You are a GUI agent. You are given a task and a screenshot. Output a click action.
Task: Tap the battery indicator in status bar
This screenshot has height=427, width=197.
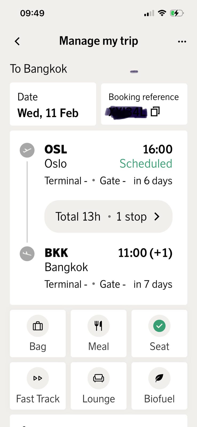[176, 13]
